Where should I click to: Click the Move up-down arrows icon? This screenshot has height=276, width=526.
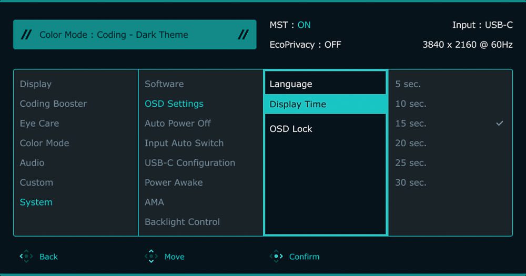151,257
